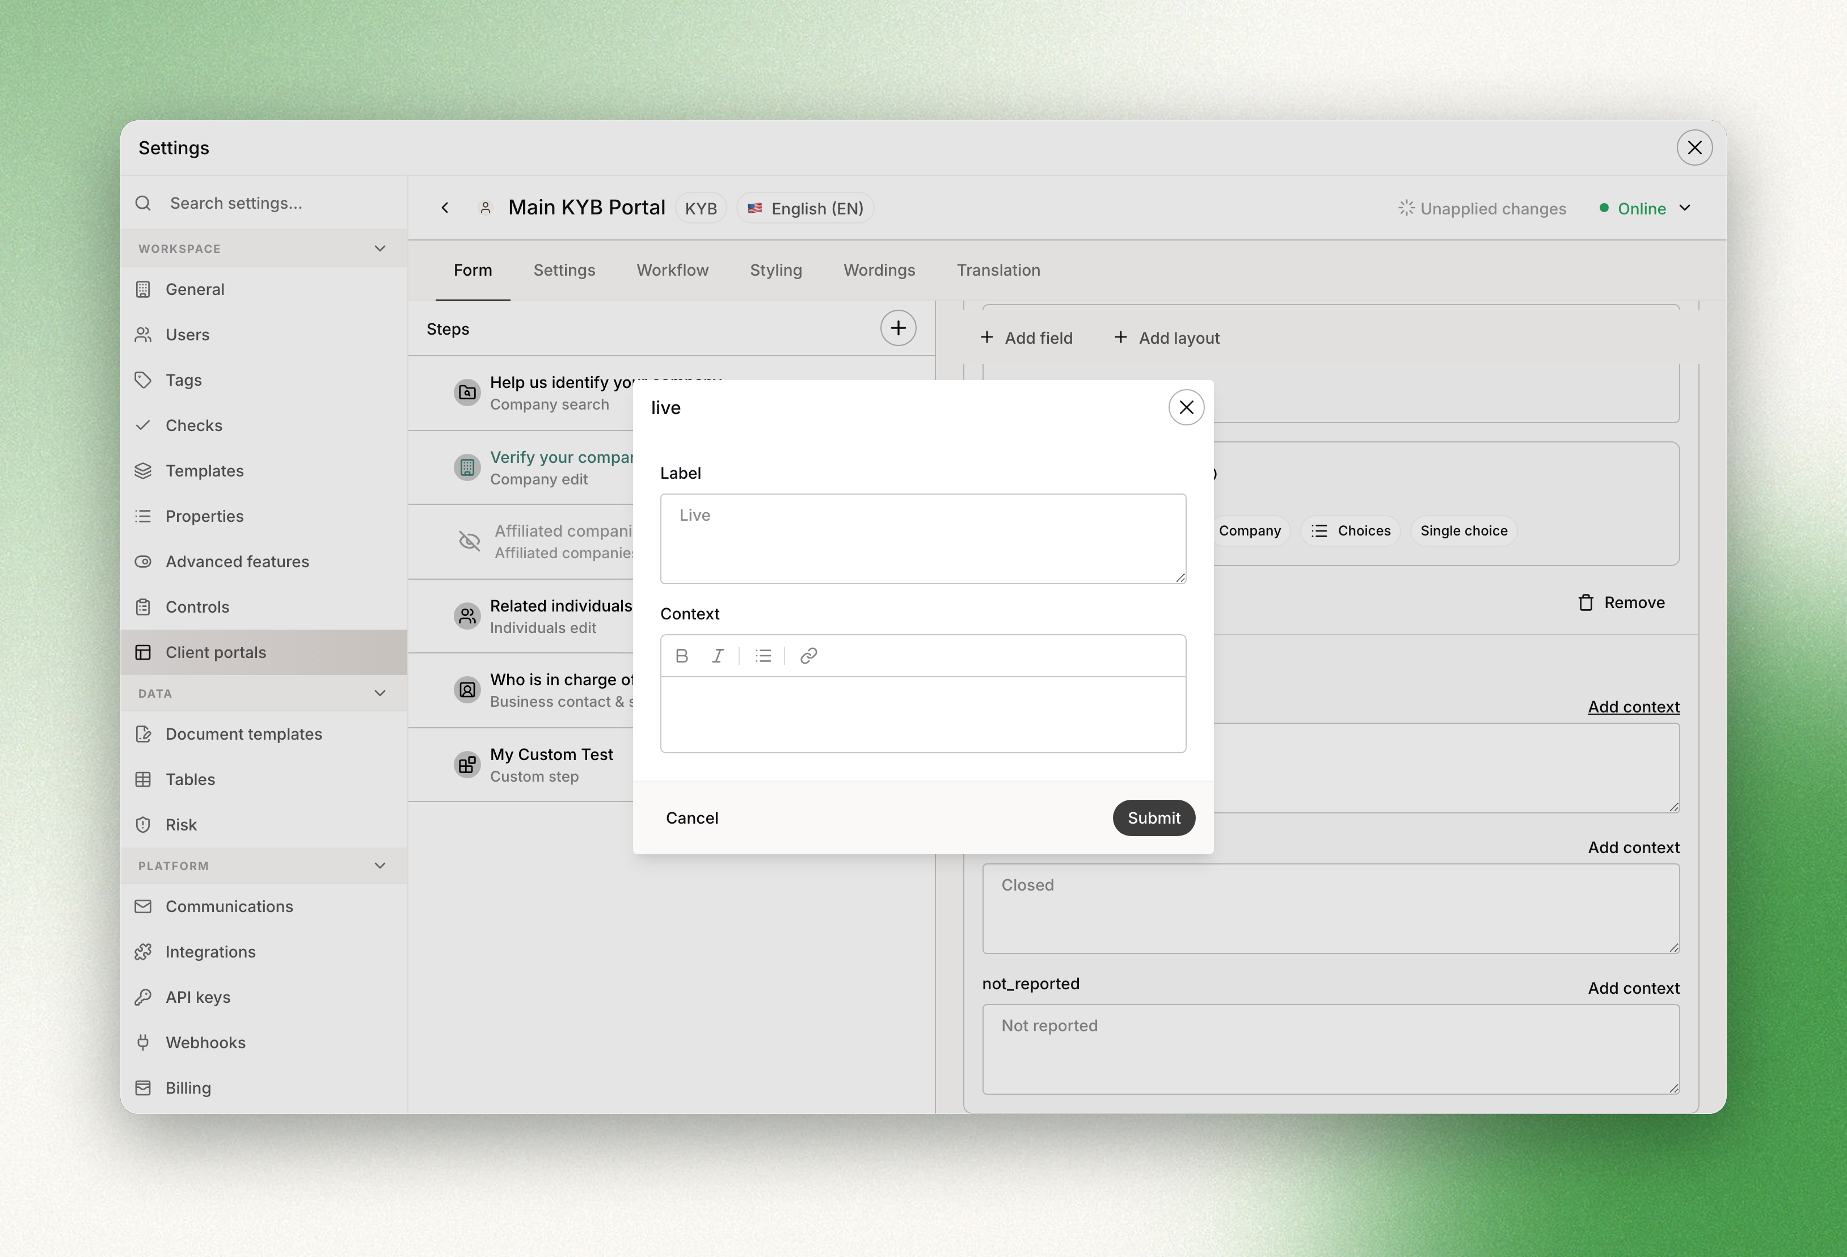Screen dimensions: 1847x1257
Task: Open Communications platform settings
Action: [x=264, y=906]
